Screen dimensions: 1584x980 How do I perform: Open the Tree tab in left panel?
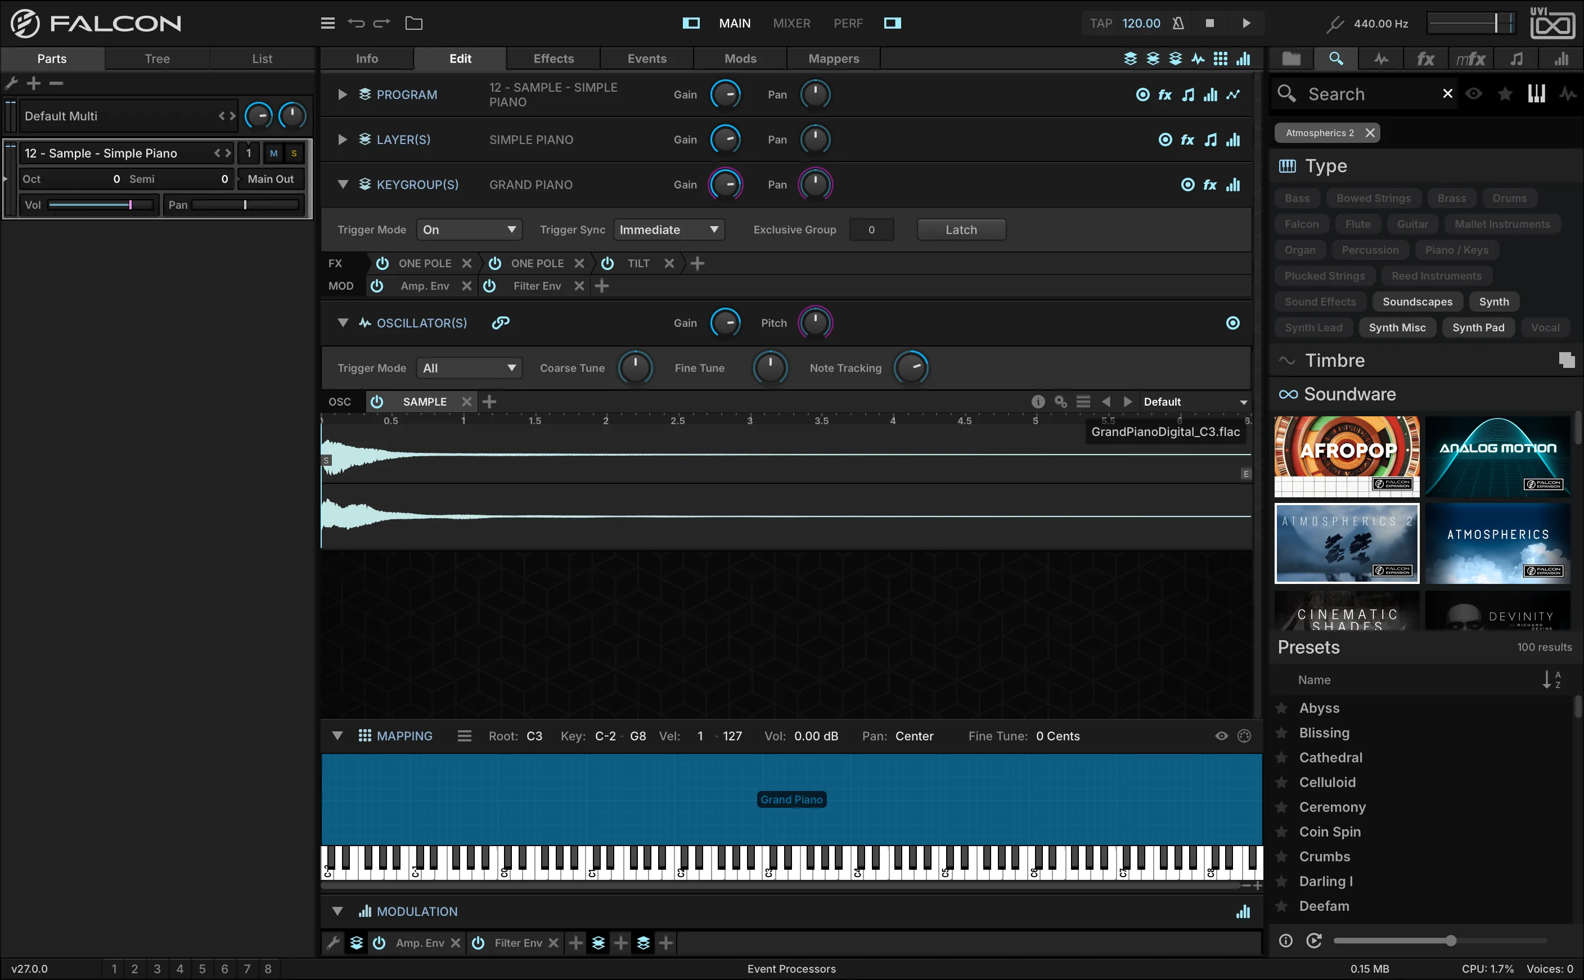click(x=157, y=59)
